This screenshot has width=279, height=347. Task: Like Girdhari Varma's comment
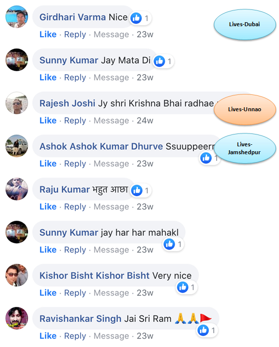click(x=48, y=34)
